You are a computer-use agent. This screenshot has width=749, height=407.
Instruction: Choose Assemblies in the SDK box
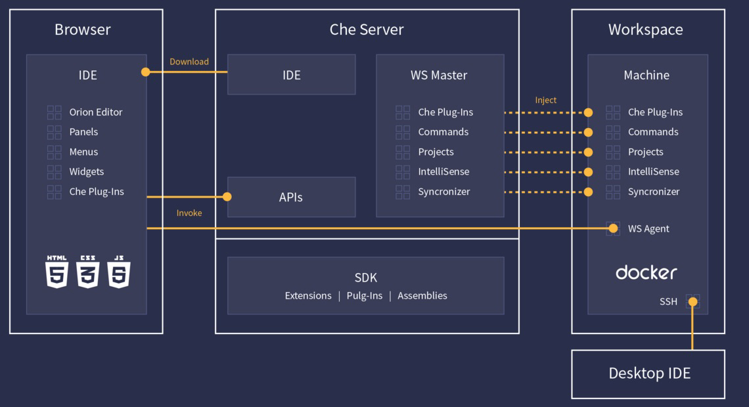point(422,296)
